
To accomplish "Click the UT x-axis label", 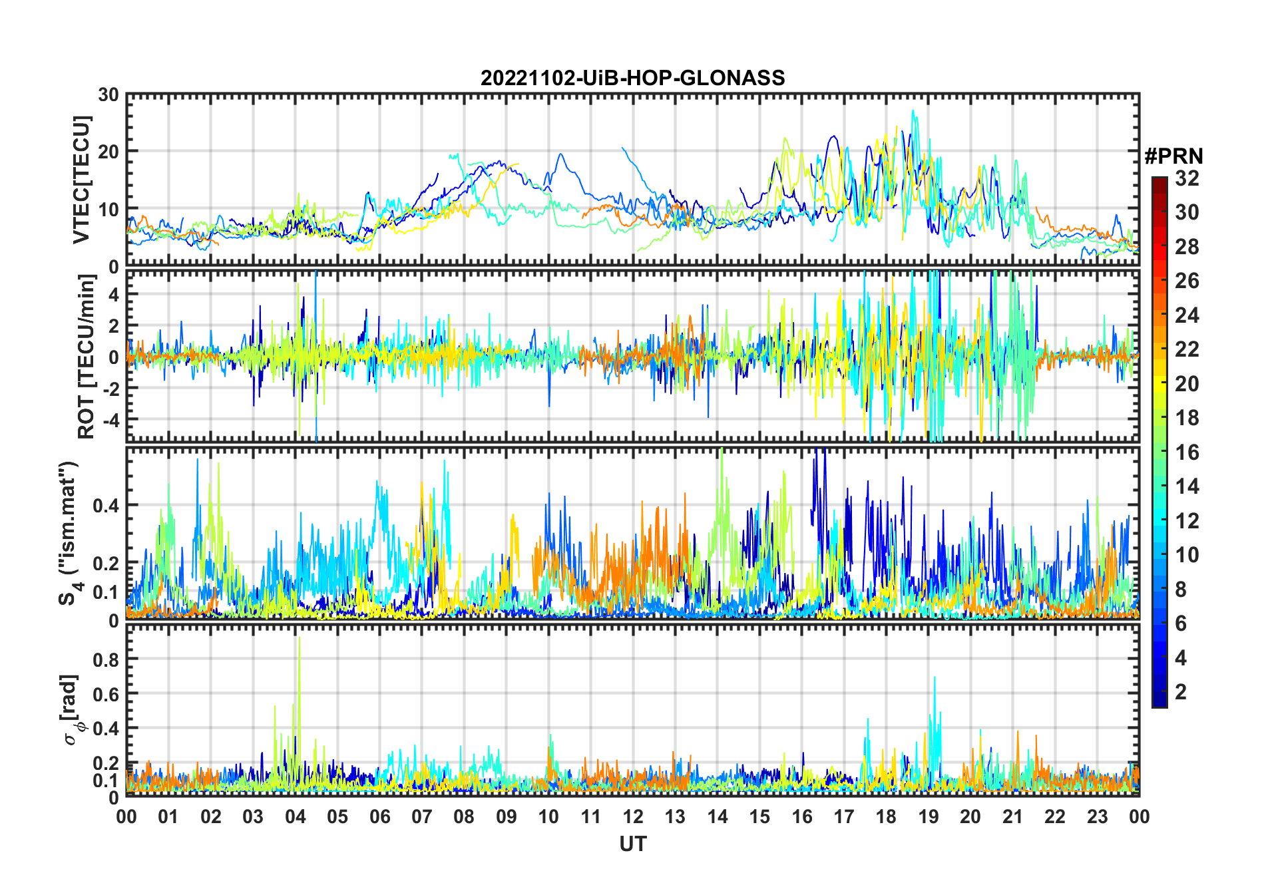I will pos(632,844).
